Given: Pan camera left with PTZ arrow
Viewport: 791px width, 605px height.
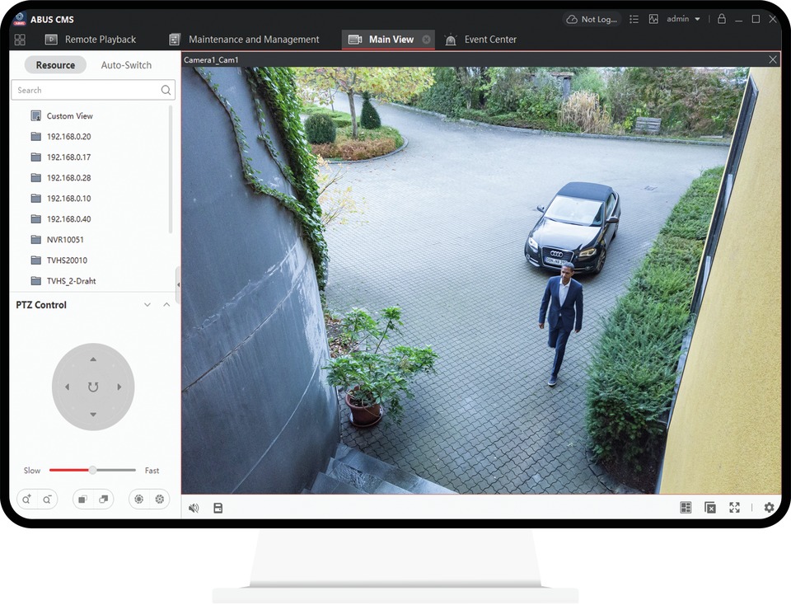Looking at the screenshot, I should tap(67, 387).
